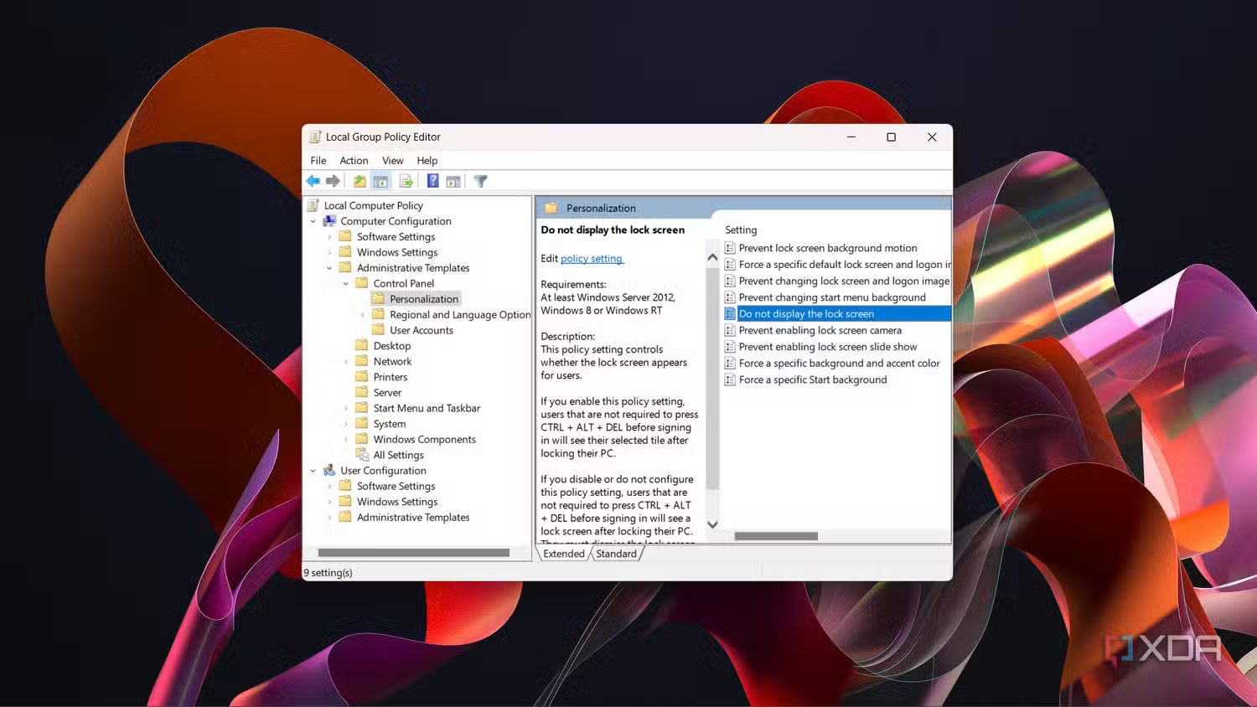Viewport: 1257px width, 707px height.
Task: Collapse the Computer Configuration node
Action: tap(313, 220)
